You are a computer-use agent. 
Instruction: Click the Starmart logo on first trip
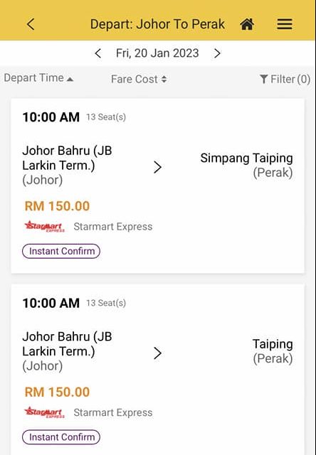[44, 226]
